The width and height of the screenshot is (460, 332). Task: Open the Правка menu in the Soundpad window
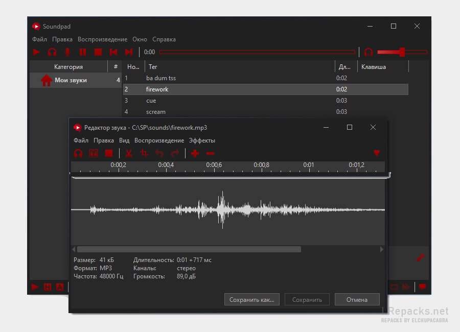pyautogui.click(x=62, y=39)
